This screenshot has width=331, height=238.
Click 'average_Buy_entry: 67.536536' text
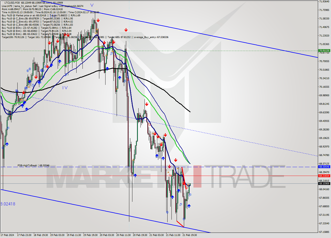[x=151, y=37]
